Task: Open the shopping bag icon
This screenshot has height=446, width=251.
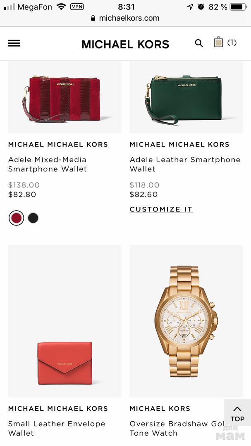Action: (x=218, y=42)
